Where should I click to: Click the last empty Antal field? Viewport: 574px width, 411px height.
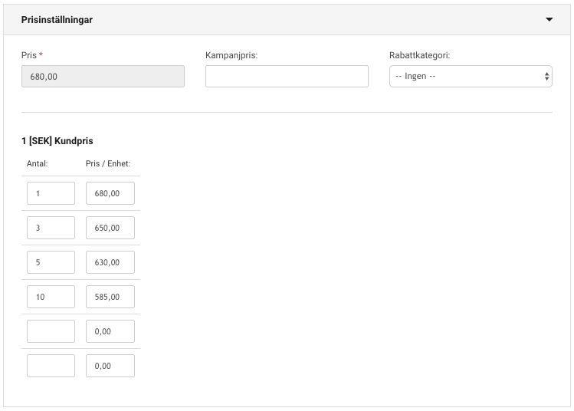pyautogui.click(x=51, y=366)
